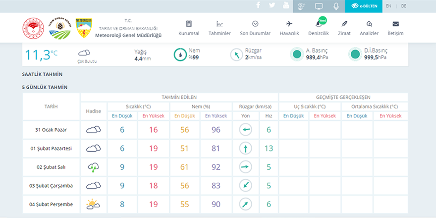This screenshot has width=436, height=218.
Task: Open the Facebook page icon
Action: (x=258, y=5)
